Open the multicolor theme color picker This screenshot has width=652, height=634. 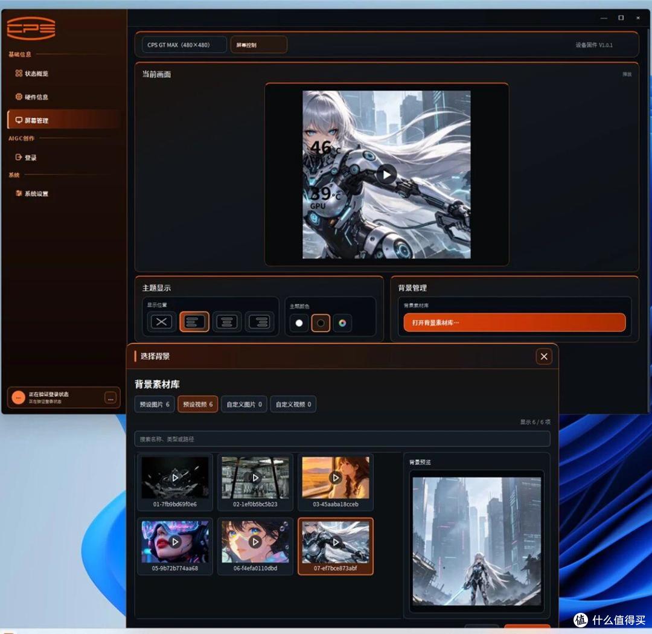click(342, 323)
